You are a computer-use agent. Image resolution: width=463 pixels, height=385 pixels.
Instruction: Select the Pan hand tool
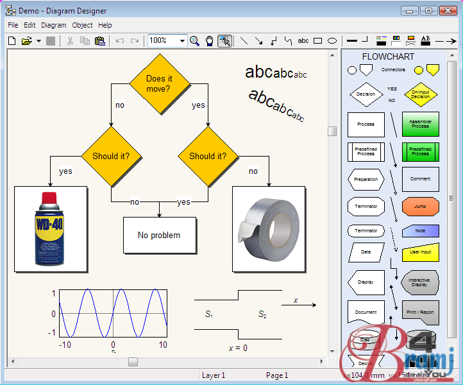coord(209,41)
